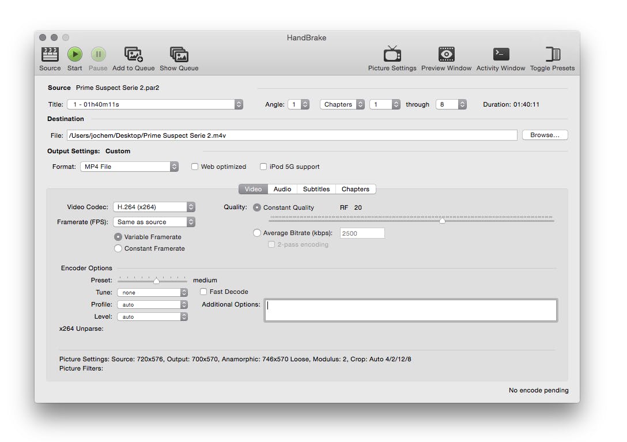Enable the Web optimized checkbox
The width and height of the screenshot is (627, 442).
pyautogui.click(x=195, y=167)
